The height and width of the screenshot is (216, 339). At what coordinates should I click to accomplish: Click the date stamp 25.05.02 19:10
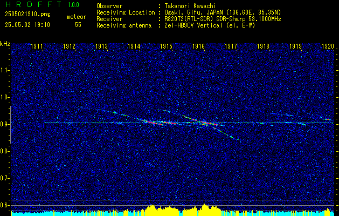point(27,25)
